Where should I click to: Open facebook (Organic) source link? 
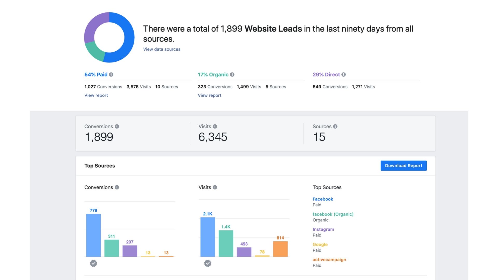coord(333,214)
